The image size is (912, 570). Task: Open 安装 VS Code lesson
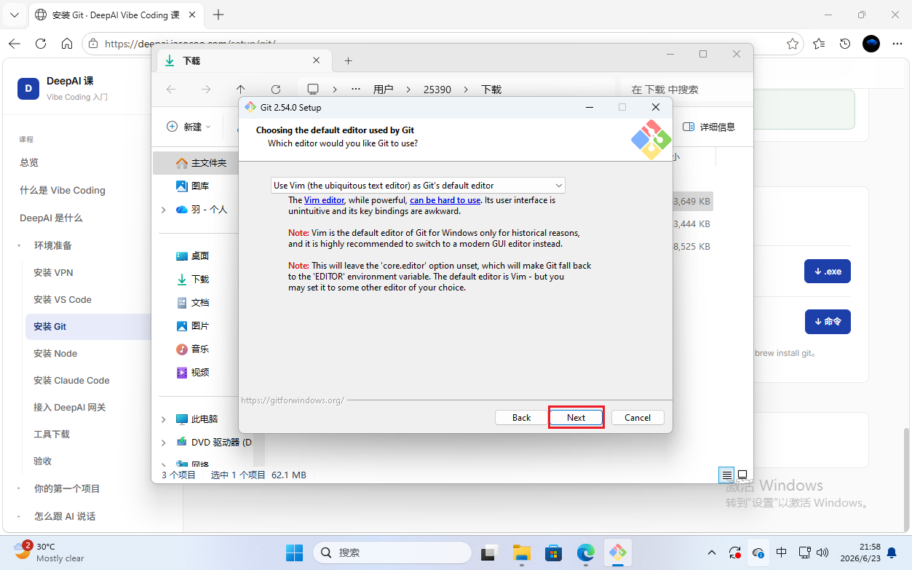pos(63,299)
